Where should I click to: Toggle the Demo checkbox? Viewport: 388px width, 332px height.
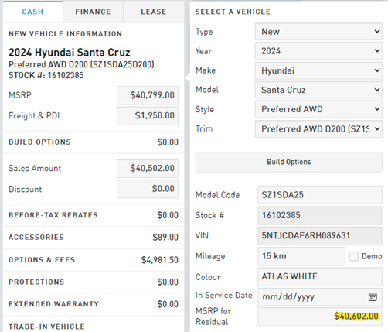coord(353,256)
